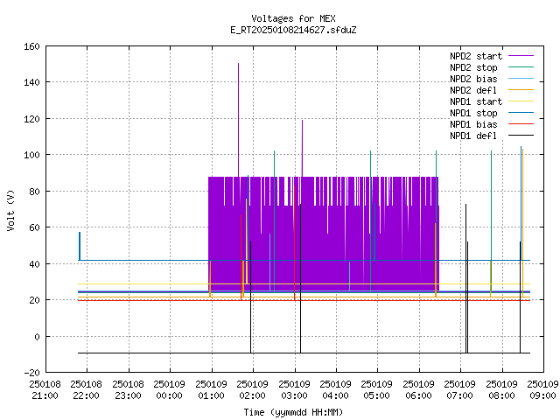Viewport: 560px width, 420px height.
Task: Click the orange NPD2 defl legend line
Action: pyautogui.click(x=521, y=90)
